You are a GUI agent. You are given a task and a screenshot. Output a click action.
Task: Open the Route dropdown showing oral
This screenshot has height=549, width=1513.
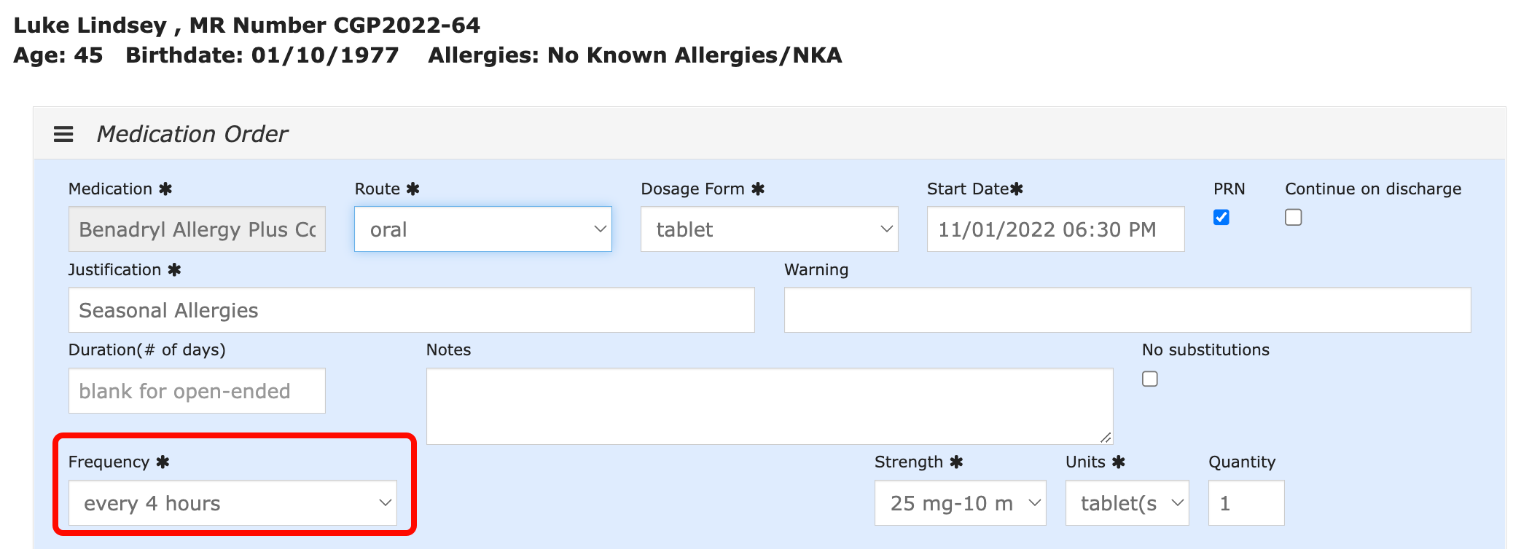(x=482, y=229)
